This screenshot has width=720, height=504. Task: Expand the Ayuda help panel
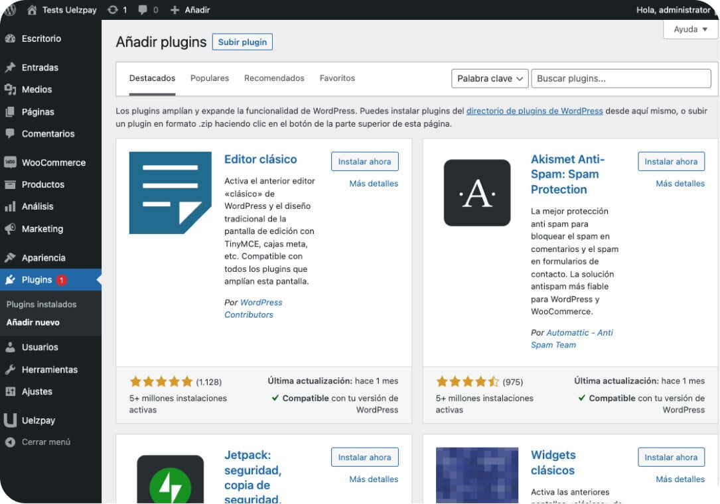pyautogui.click(x=690, y=29)
